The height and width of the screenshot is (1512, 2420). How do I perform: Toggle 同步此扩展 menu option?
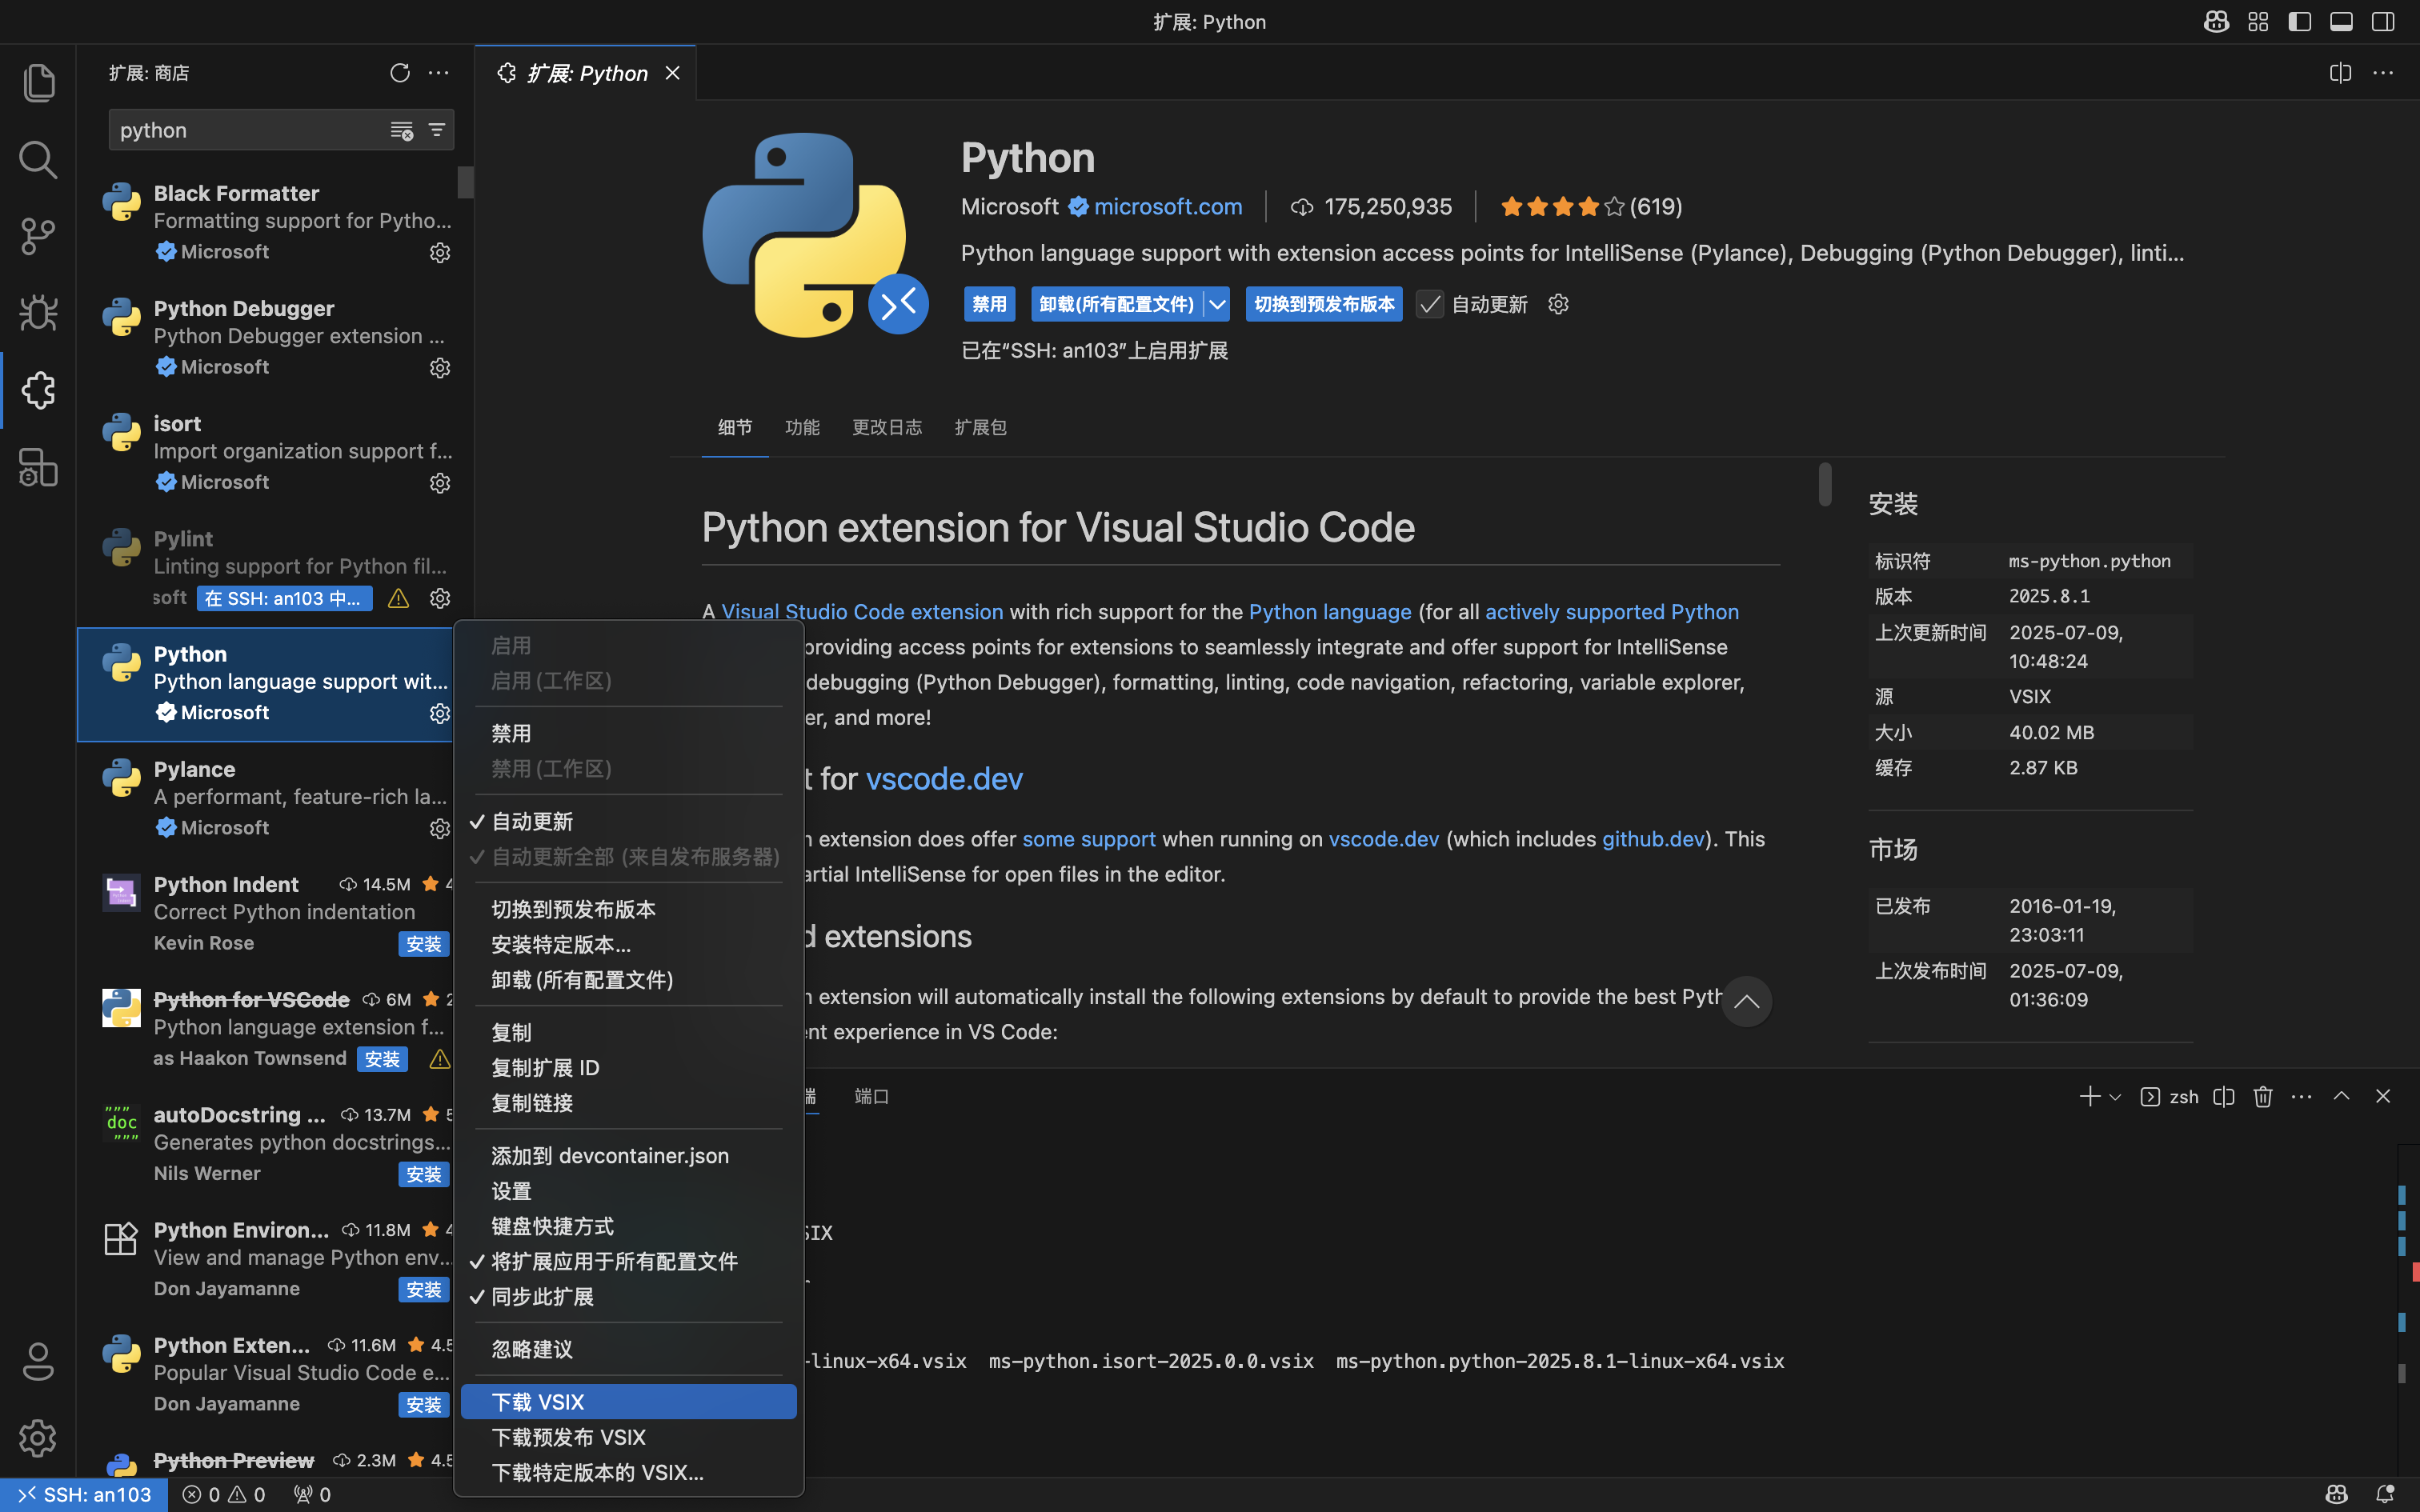tap(542, 1296)
